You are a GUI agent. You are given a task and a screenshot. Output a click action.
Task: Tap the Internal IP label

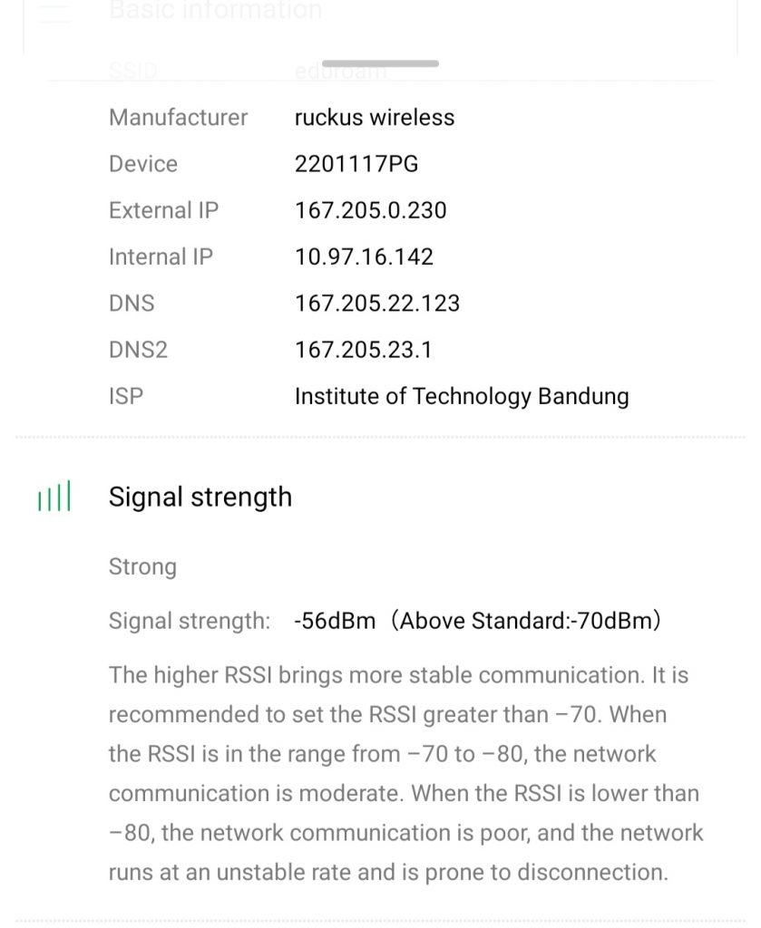pos(161,256)
